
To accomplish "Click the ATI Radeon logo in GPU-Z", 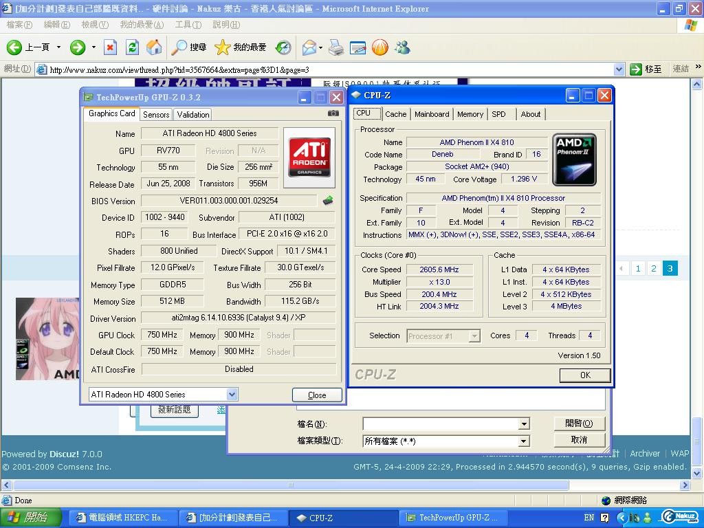I will click(x=309, y=157).
